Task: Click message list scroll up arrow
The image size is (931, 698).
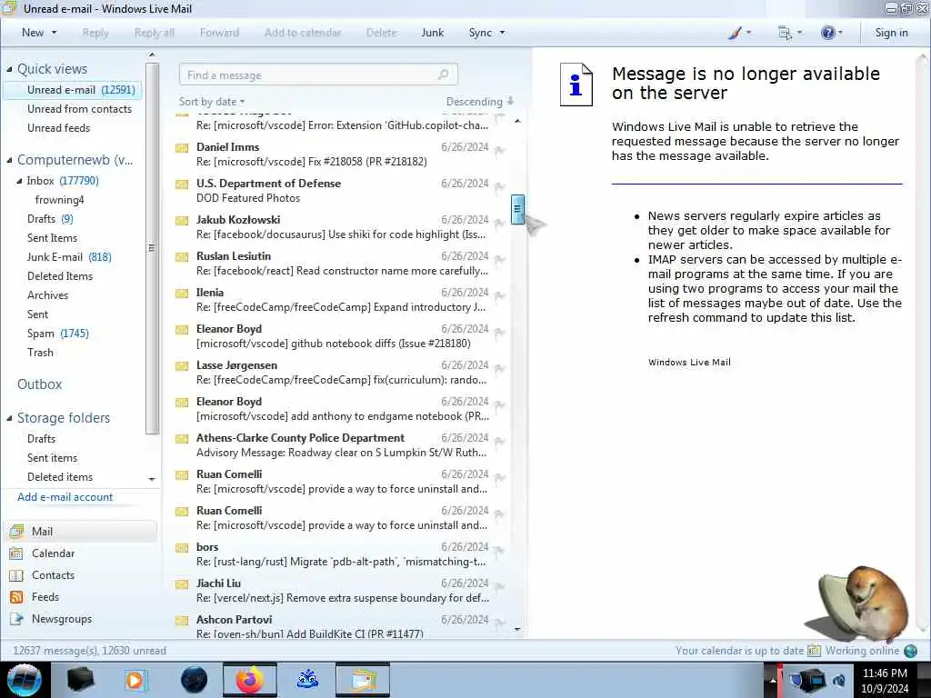Action: tap(517, 121)
